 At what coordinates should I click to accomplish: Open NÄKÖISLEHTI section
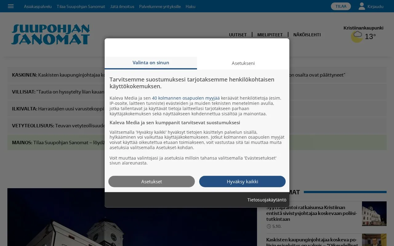coord(307,35)
